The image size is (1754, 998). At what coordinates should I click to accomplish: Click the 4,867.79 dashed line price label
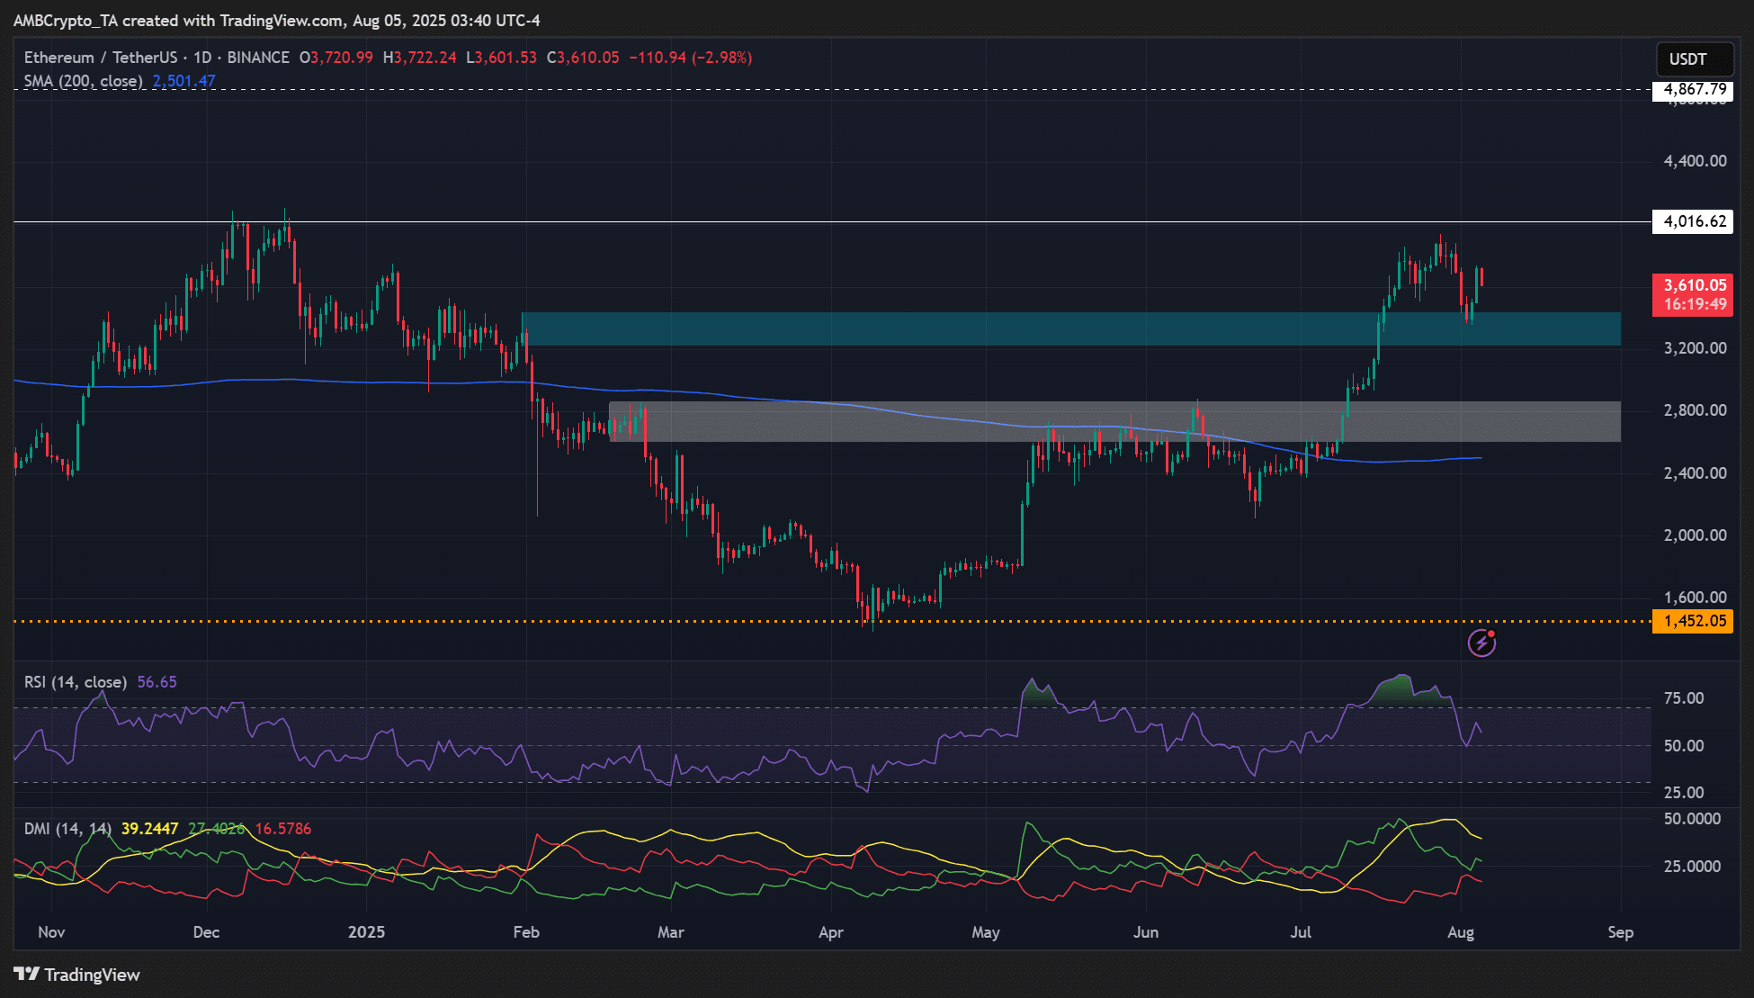pyautogui.click(x=1694, y=90)
